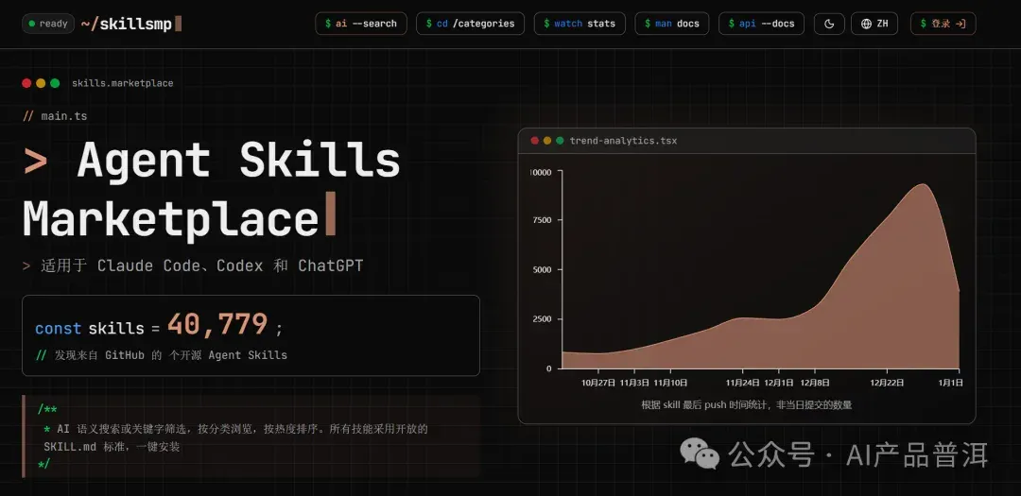
Task: Click the 10月27日 chart axis label
Action: pos(598,383)
